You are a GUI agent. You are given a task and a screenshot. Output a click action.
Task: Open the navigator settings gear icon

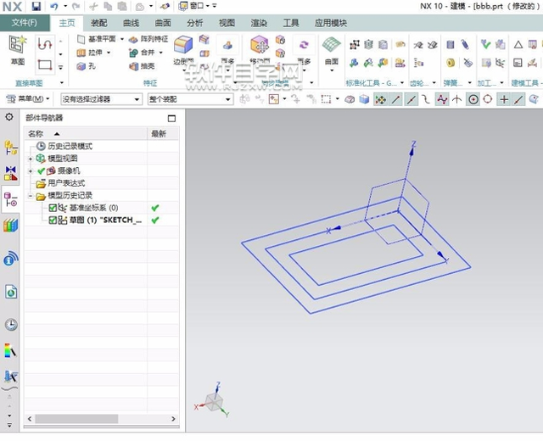[x=9, y=117]
